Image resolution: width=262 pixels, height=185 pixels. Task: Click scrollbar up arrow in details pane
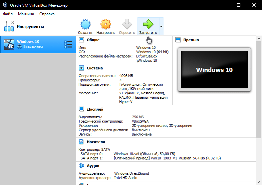[x=259, y=39]
